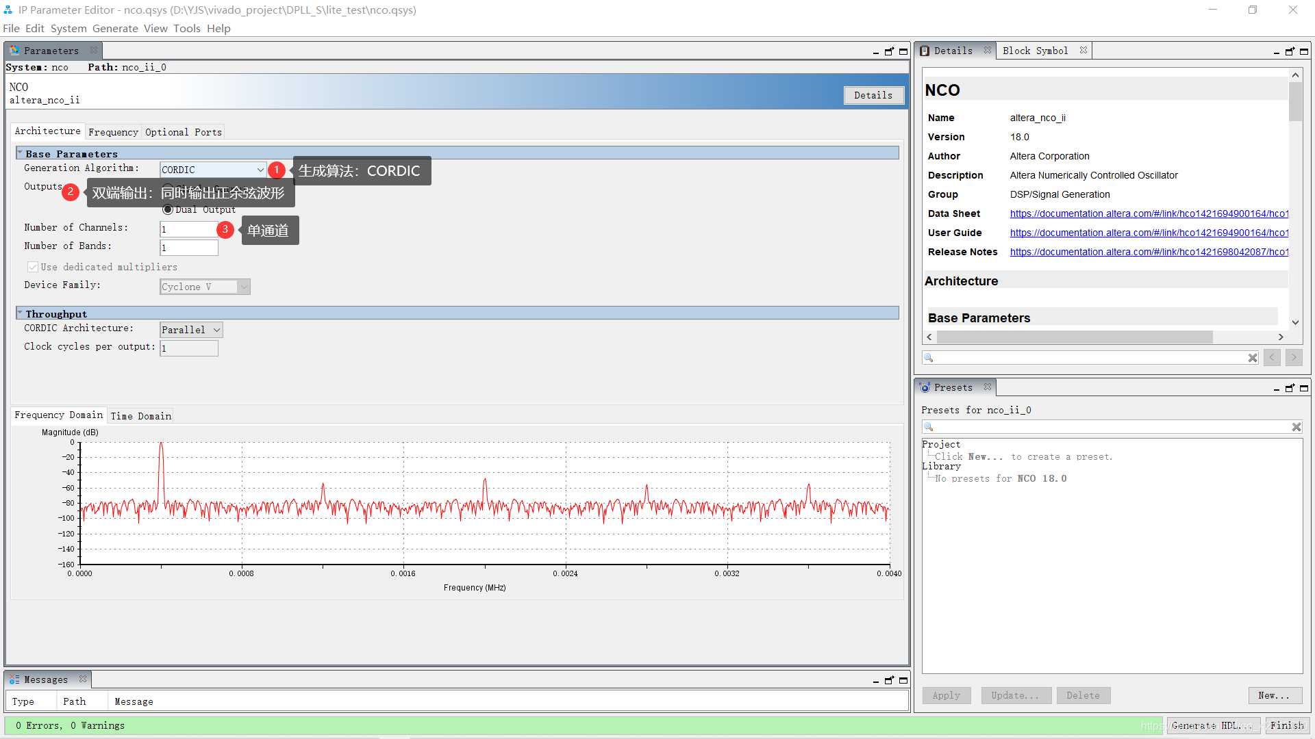Switch to the Frequency tab

113,132
